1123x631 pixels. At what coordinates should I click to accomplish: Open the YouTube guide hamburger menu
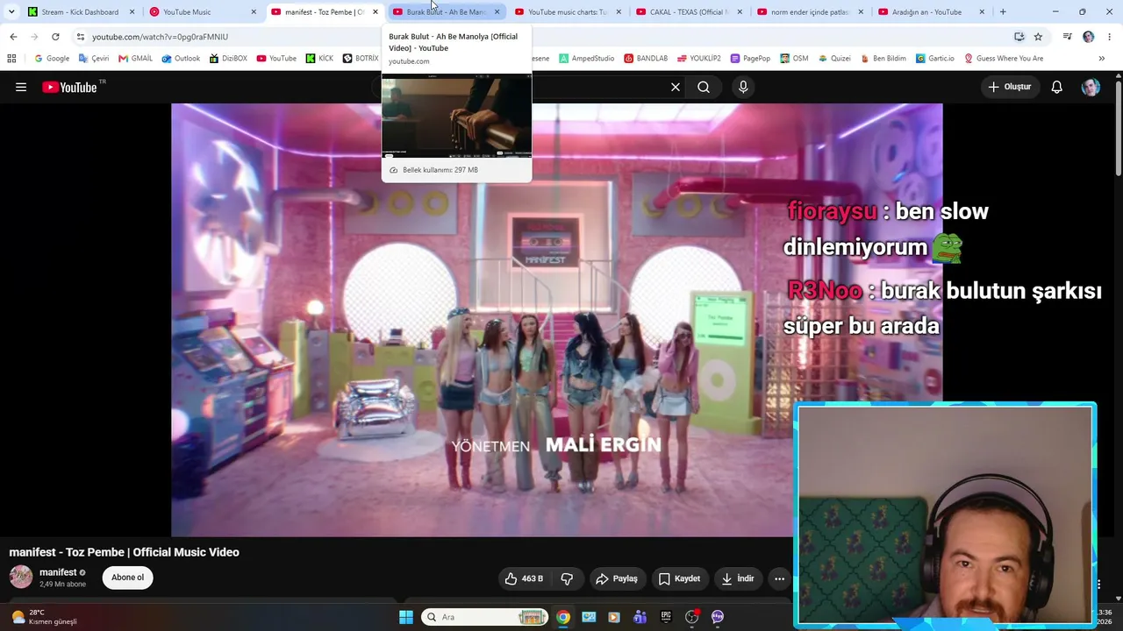(x=21, y=87)
